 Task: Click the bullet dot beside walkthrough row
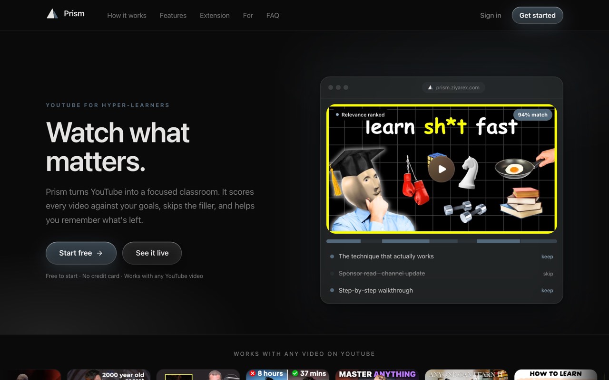(332, 290)
